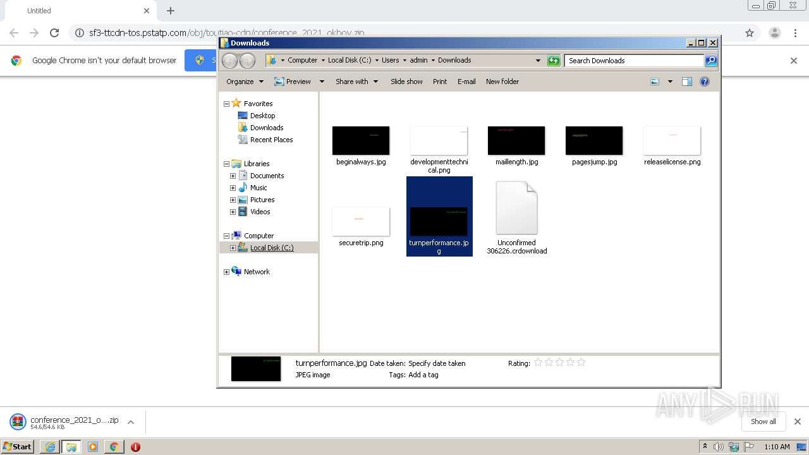Image resolution: width=809 pixels, height=455 pixels.
Task: Click Windows Explorer taskbar icon
Action: 71,447
